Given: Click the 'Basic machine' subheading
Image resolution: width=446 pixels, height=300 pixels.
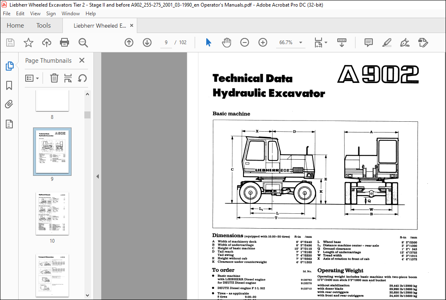Looking at the screenshot, I should click(231, 113).
